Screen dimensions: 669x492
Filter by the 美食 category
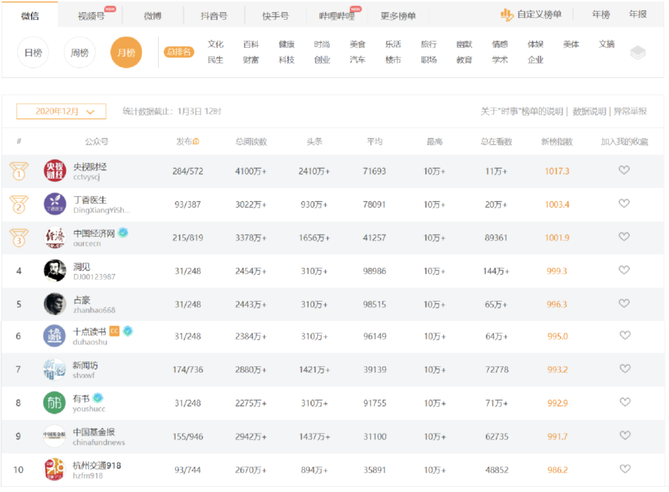[x=357, y=44]
